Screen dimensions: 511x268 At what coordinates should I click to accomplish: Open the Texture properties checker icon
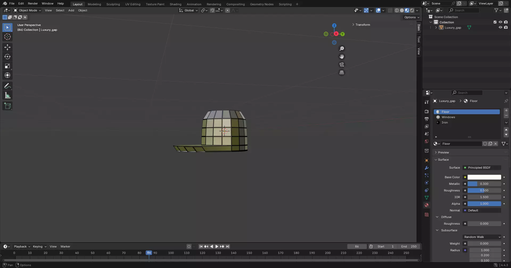427,215
